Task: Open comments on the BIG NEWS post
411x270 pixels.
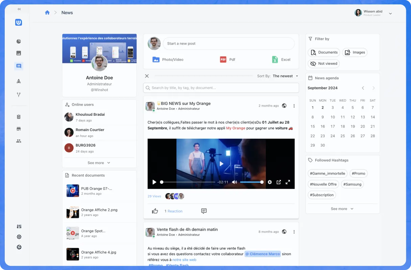Action: click(x=204, y=211)
